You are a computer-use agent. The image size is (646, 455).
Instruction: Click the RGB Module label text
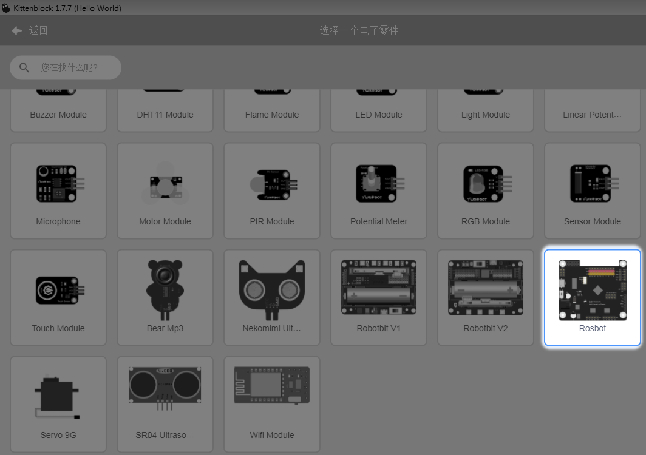(x=485, y=221)
